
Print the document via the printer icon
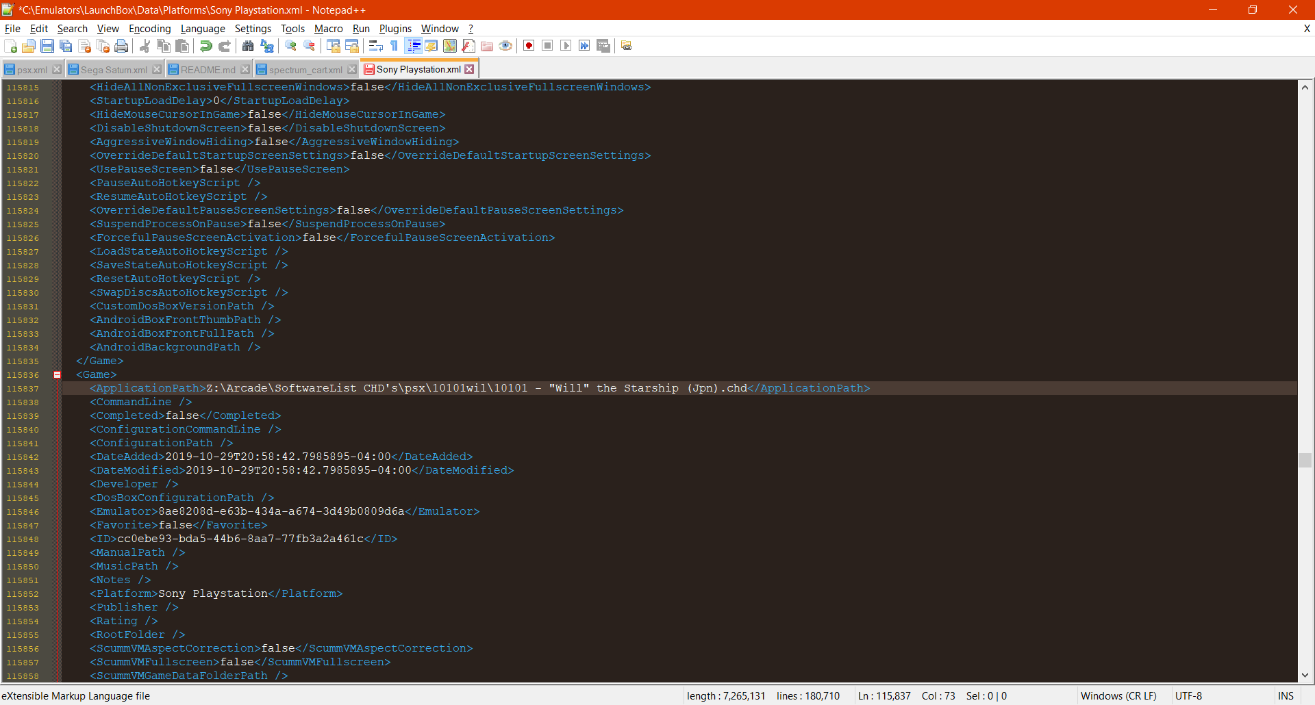[121, 46]
